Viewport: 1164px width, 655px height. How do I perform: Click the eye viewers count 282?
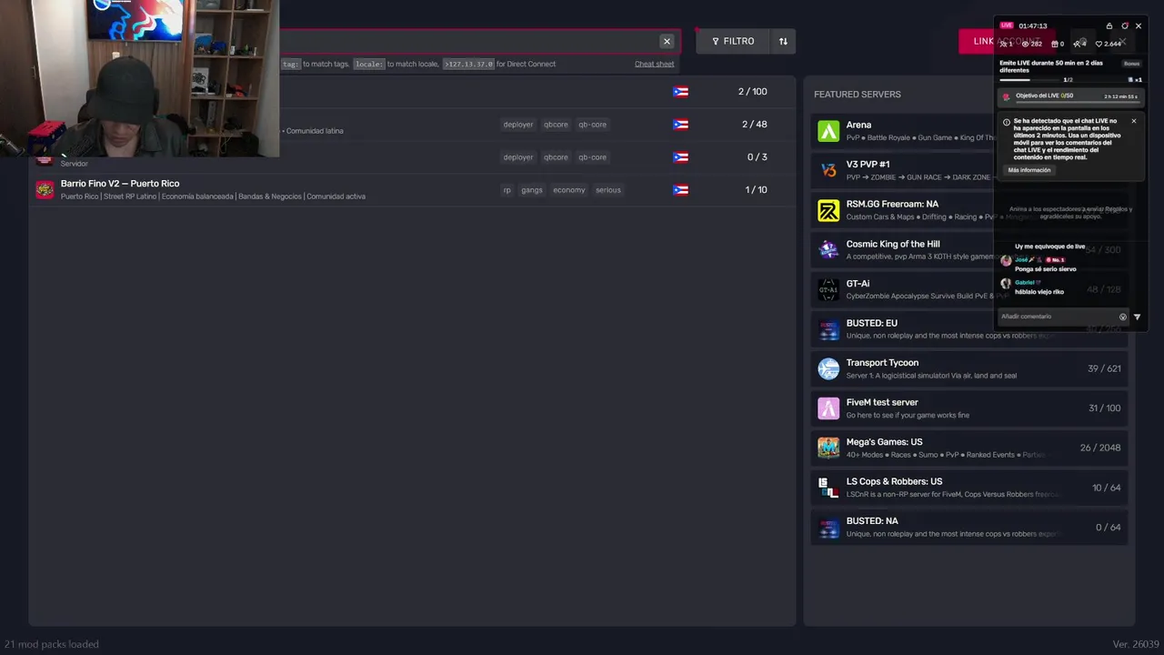1031,44
